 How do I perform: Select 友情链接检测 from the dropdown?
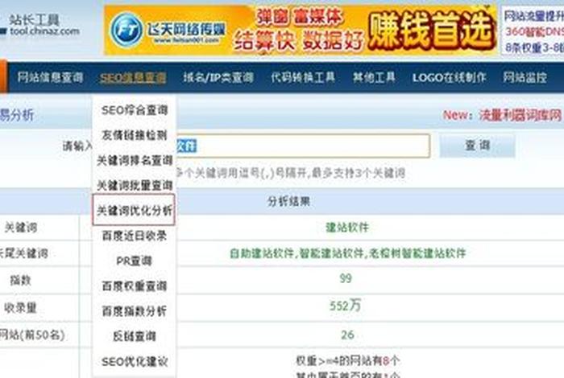click(x=135, y=135)
